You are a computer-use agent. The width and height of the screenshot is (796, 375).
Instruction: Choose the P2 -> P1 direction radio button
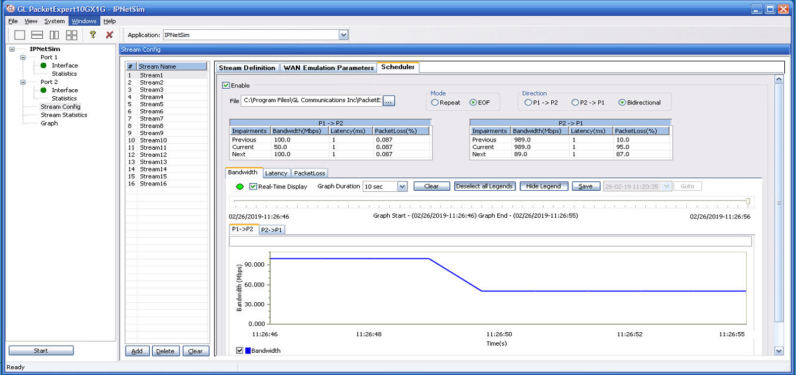(x=575, y=103)
